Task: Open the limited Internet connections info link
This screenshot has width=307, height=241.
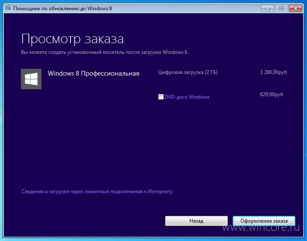Action: point(97,191)
